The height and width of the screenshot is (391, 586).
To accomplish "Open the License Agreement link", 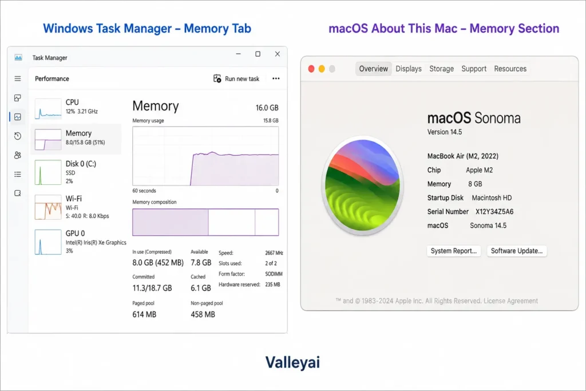I will tap(510, 301).
